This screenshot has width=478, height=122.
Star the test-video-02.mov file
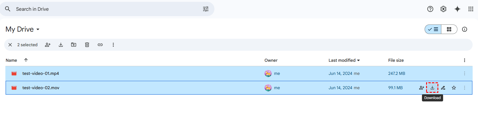[x=454, y=88]
